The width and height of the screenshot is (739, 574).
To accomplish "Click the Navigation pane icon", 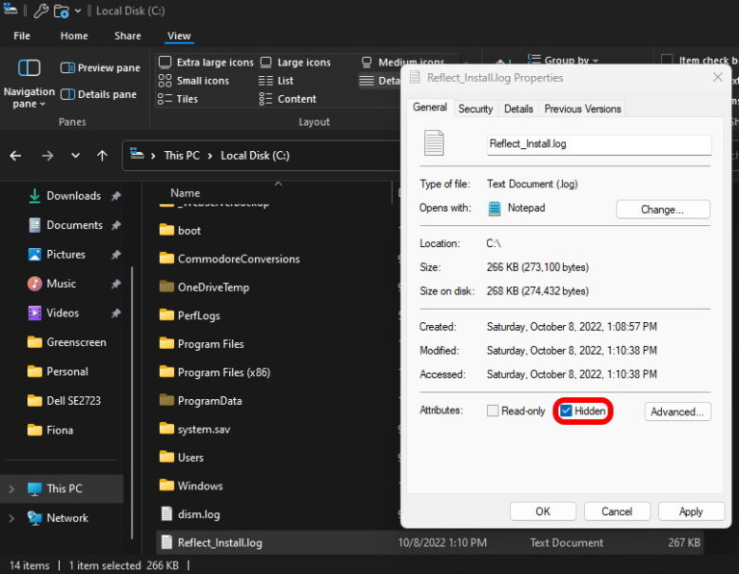I will click(x=29, y=69).
